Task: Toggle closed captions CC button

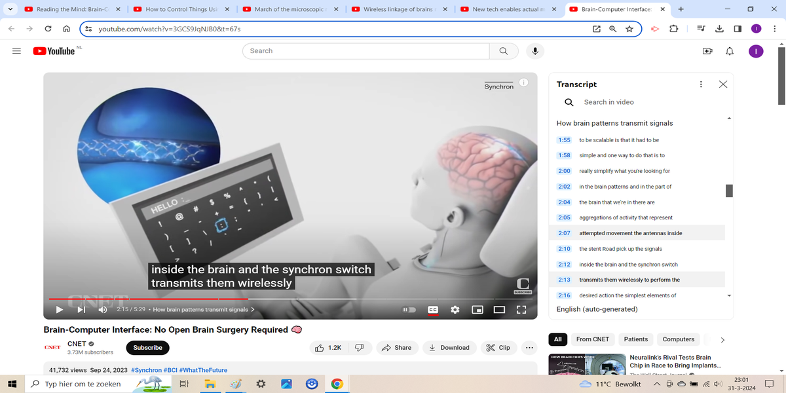Action: click(433, 310)
